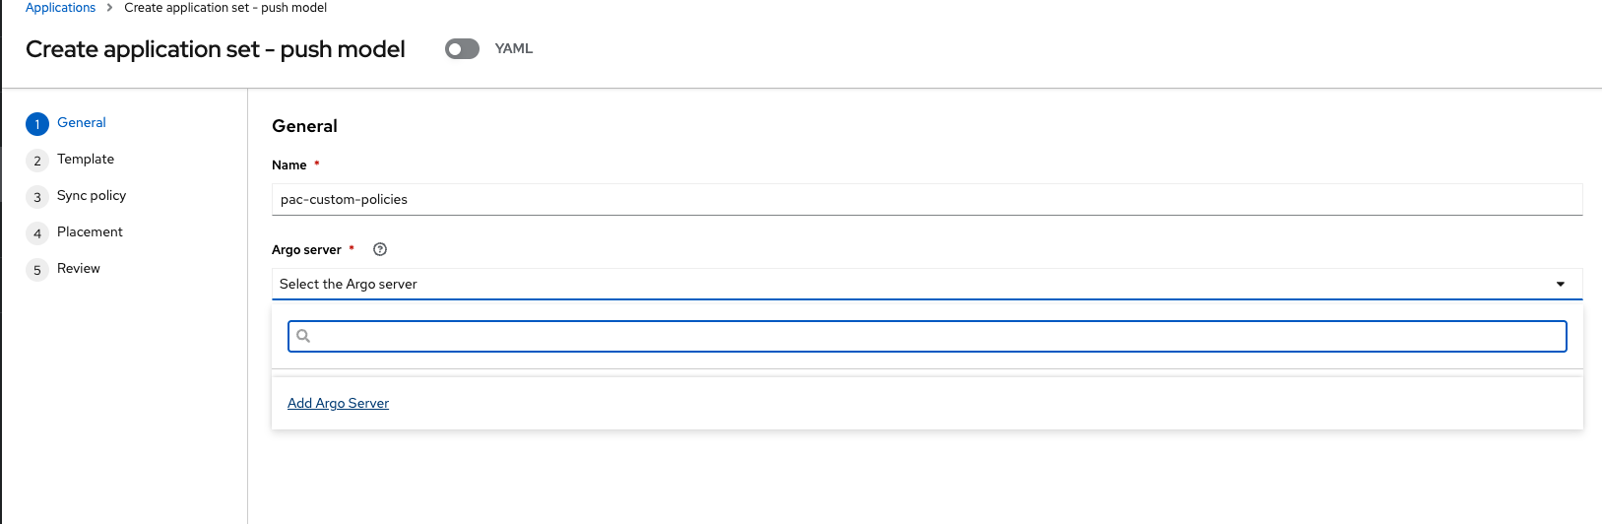Click the search magnifier icon in dropdown

click(303, 336)
